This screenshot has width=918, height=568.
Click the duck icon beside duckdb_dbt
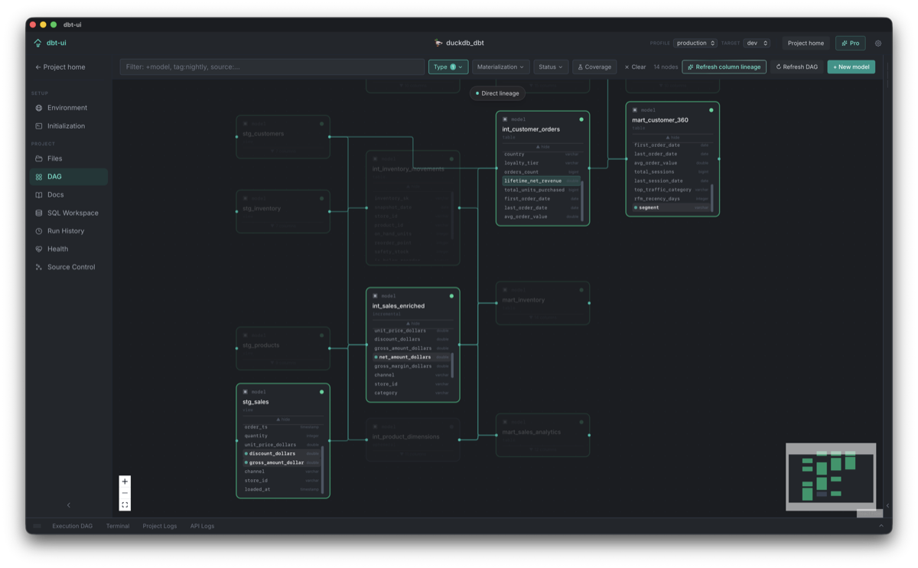click(x=438, y=44)
